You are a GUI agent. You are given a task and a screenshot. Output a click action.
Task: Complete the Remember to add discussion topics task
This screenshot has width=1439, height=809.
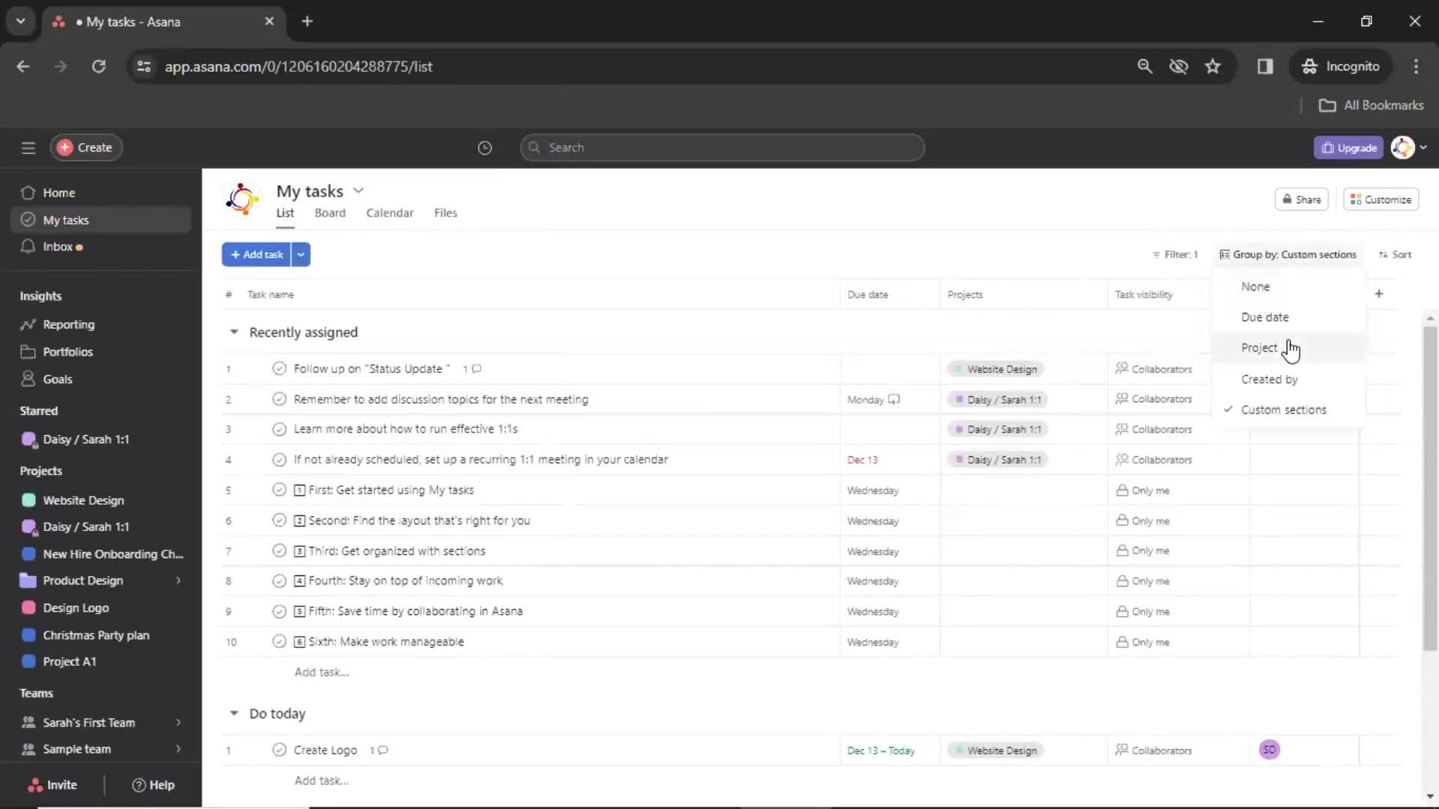click(x=280, y=399)
